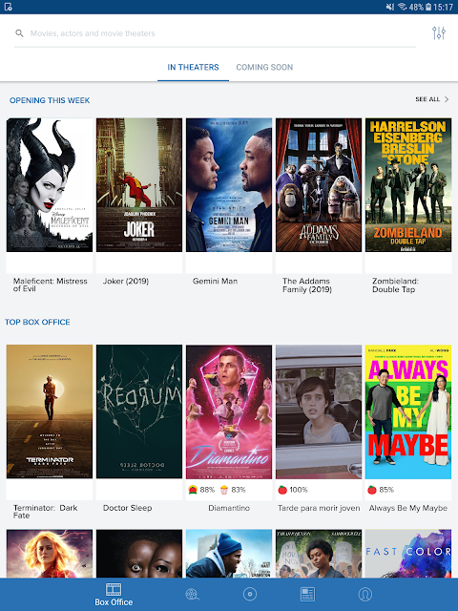The height and width of the screenshot is (611, 458).
Task: Tap the screenshot notification icon in status bar
Action: coord(9,7)
